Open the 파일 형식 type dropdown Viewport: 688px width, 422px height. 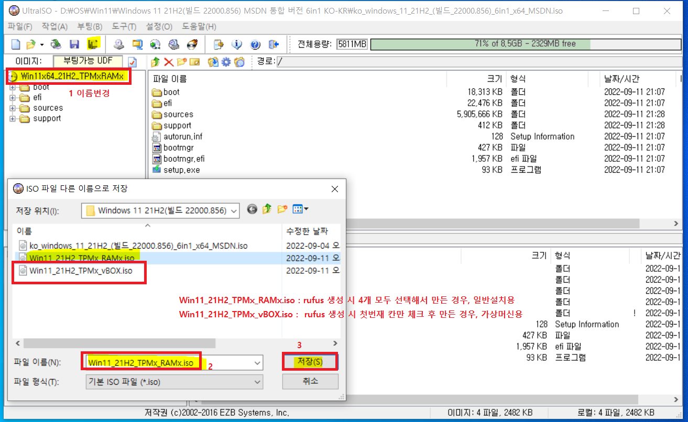click(257, 382)
